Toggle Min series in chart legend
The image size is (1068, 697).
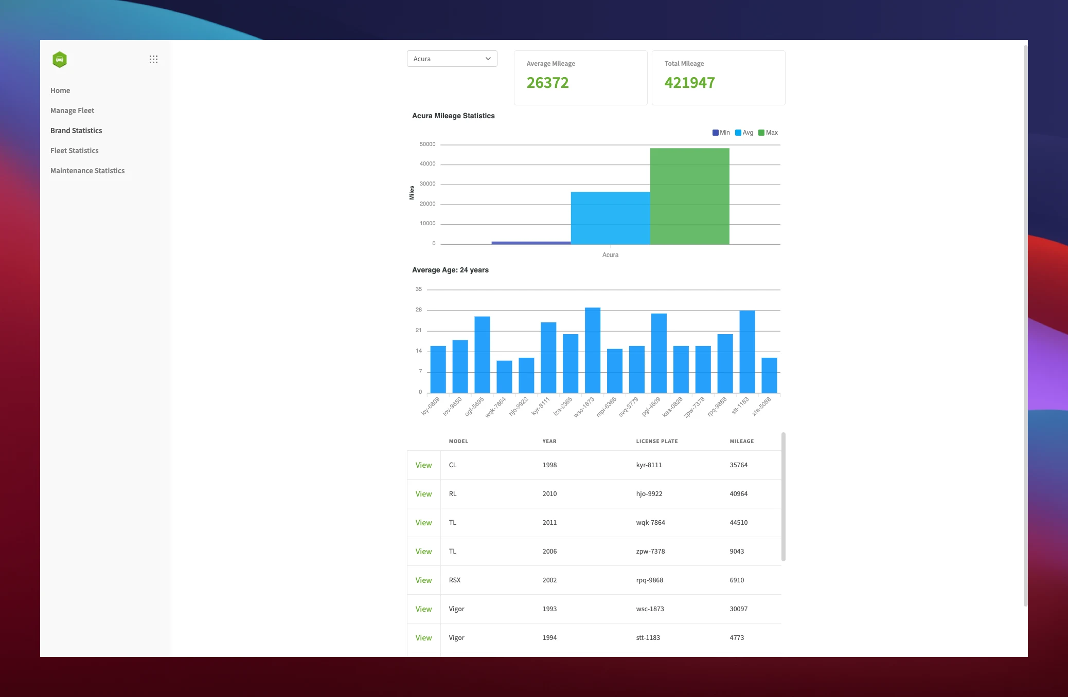coord(721,133)
